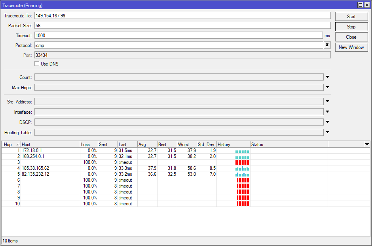
Task: Sort by the Loss column header
Action: (89, 145)
